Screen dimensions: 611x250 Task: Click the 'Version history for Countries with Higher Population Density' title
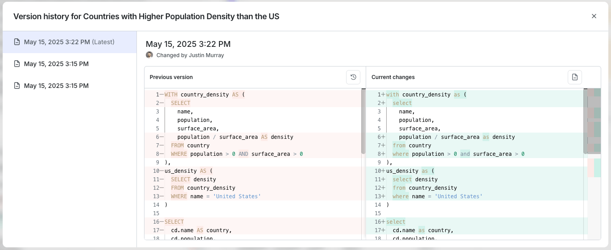(x=146, y=17)
